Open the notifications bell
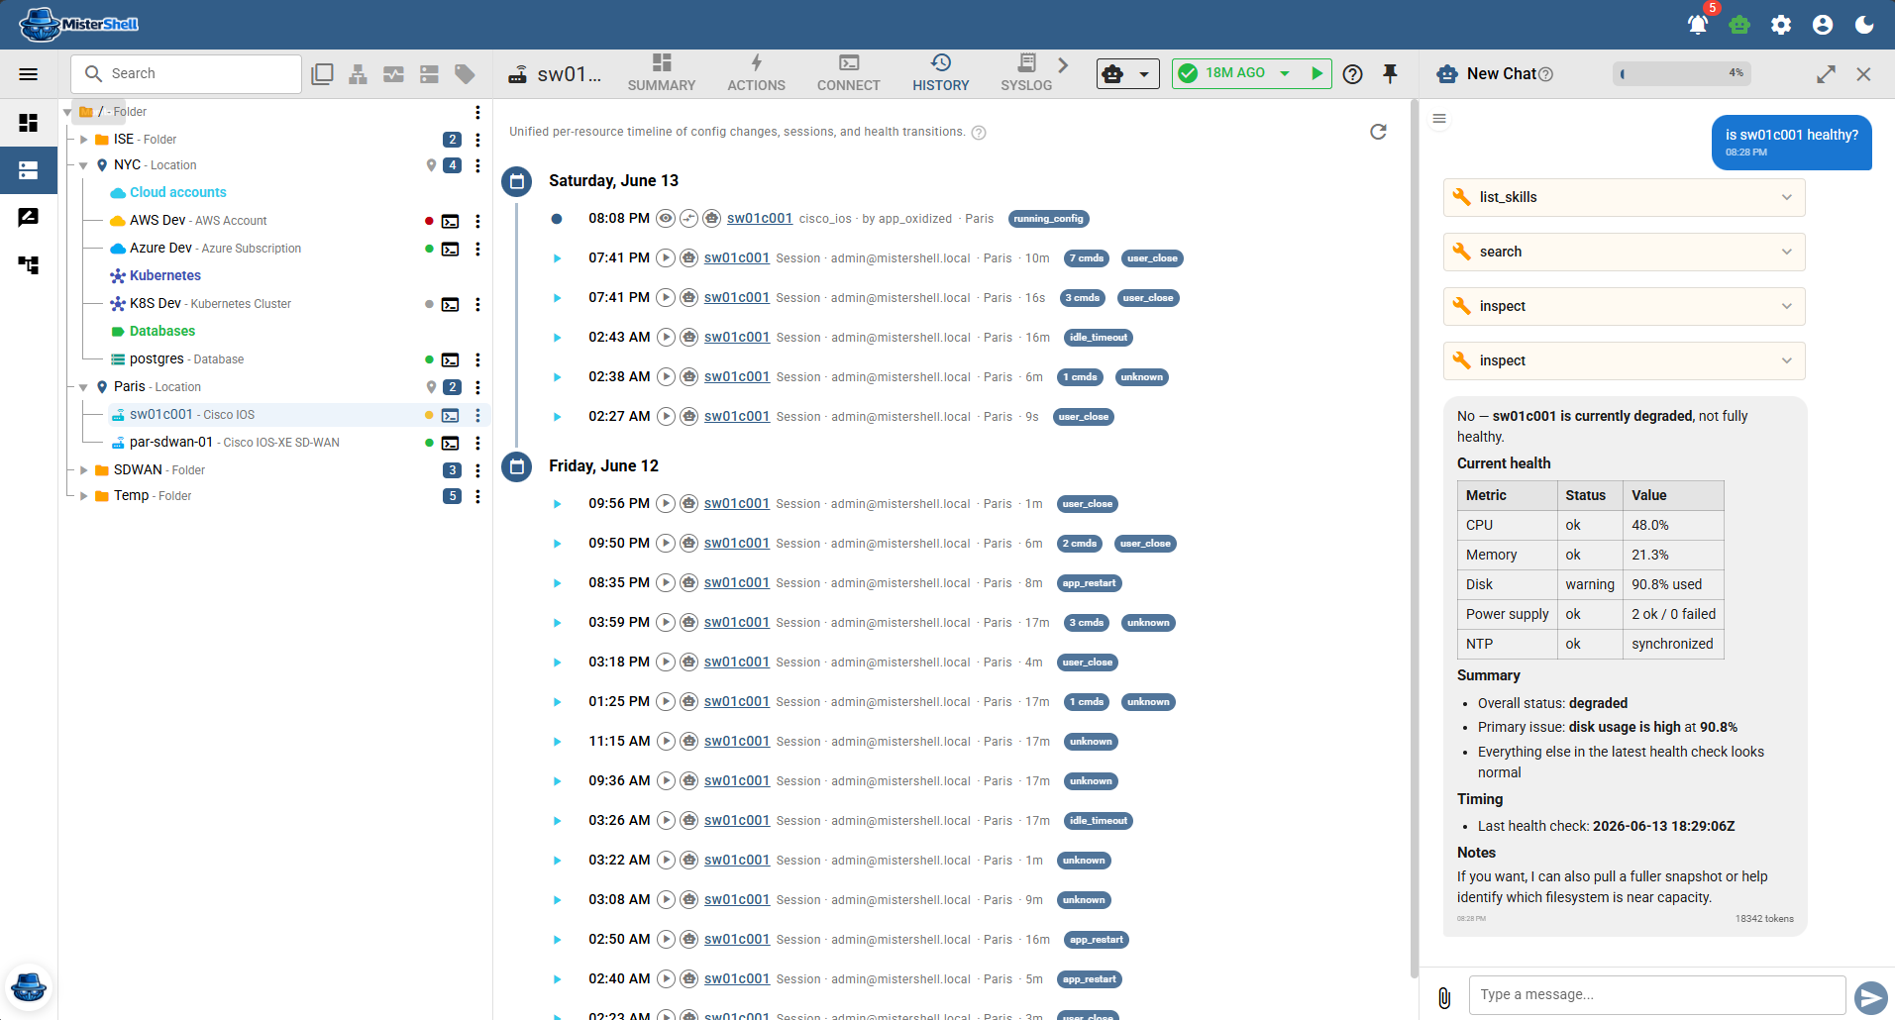The height and width of the screenshot is (1020, 1895). click(1698, 25)
